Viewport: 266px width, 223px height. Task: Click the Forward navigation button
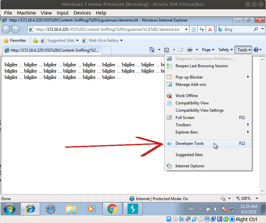[x=15, y=29]
